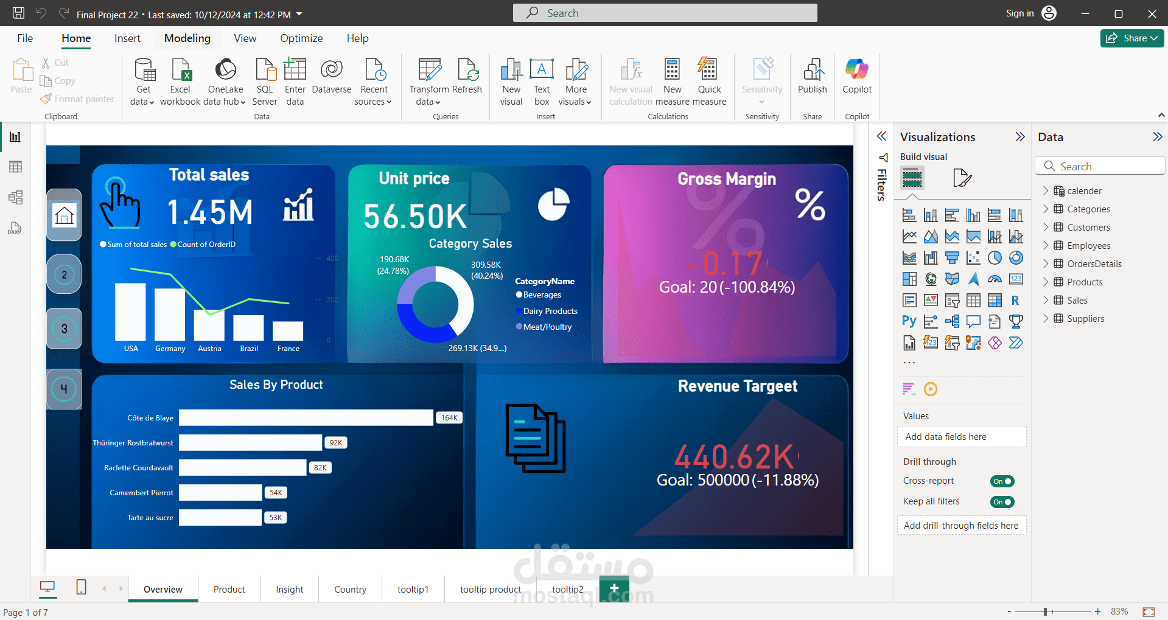Toggle Cross-report drill through off
The height and width of the screenshot is (620, 1168).
tap(1002, 481)
